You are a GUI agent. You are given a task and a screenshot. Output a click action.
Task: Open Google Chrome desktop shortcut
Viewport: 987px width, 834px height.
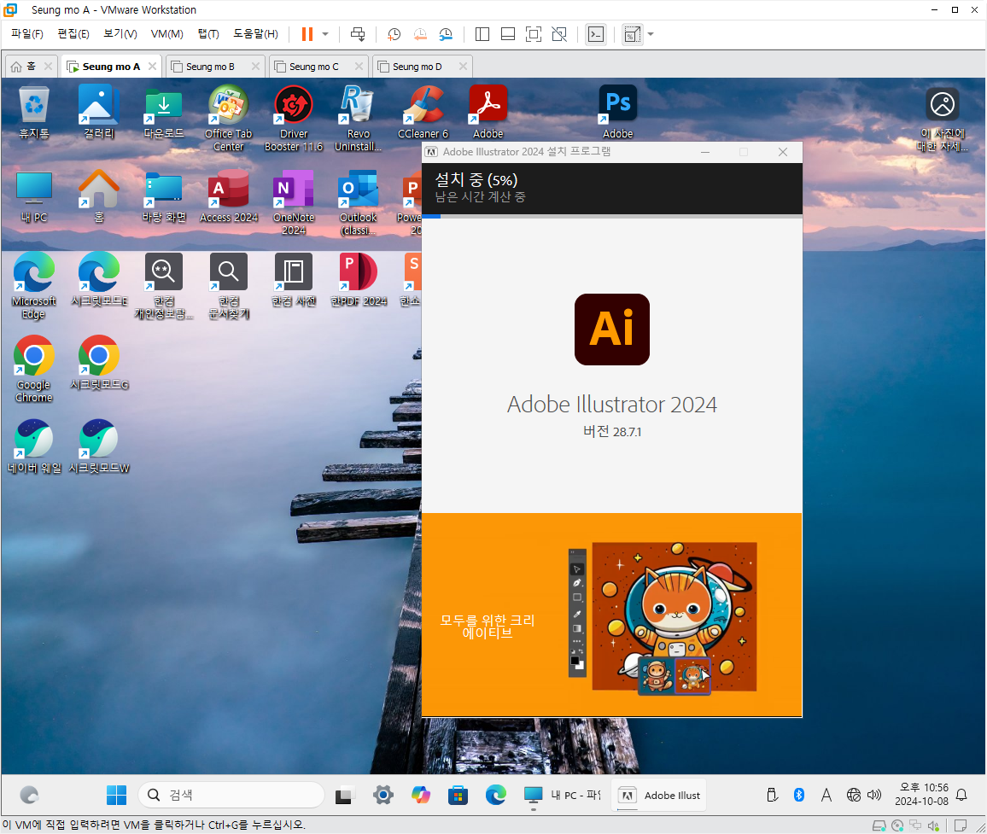pos(34,370)
